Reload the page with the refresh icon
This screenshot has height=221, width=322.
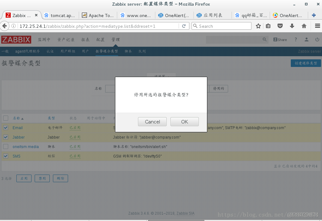point(184,26)
